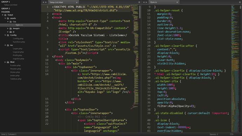Expand the Mail folder arrow
The image size is (242, 136).
[5, 62]
